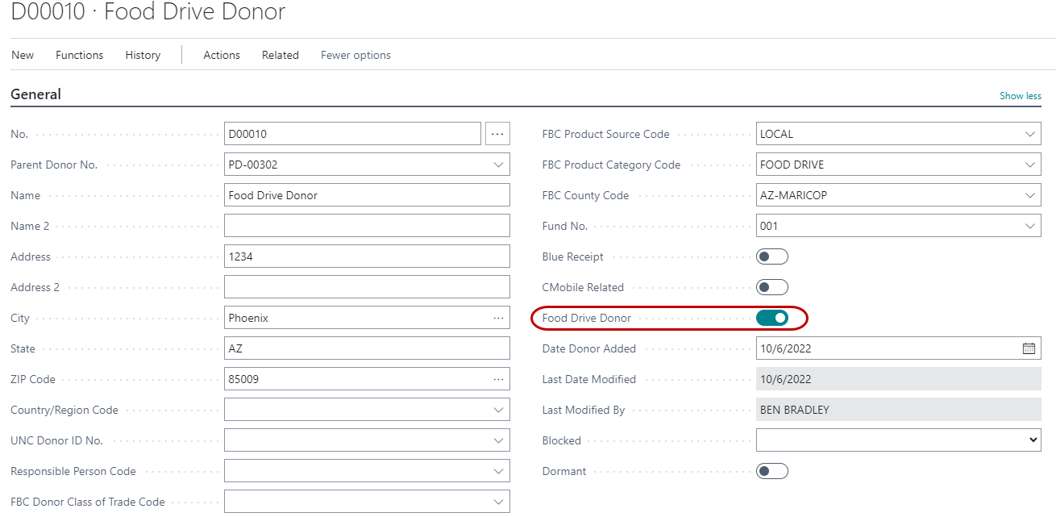1056x517 pixels.
Task: Open the Functions menu
Action: point(79,55)
